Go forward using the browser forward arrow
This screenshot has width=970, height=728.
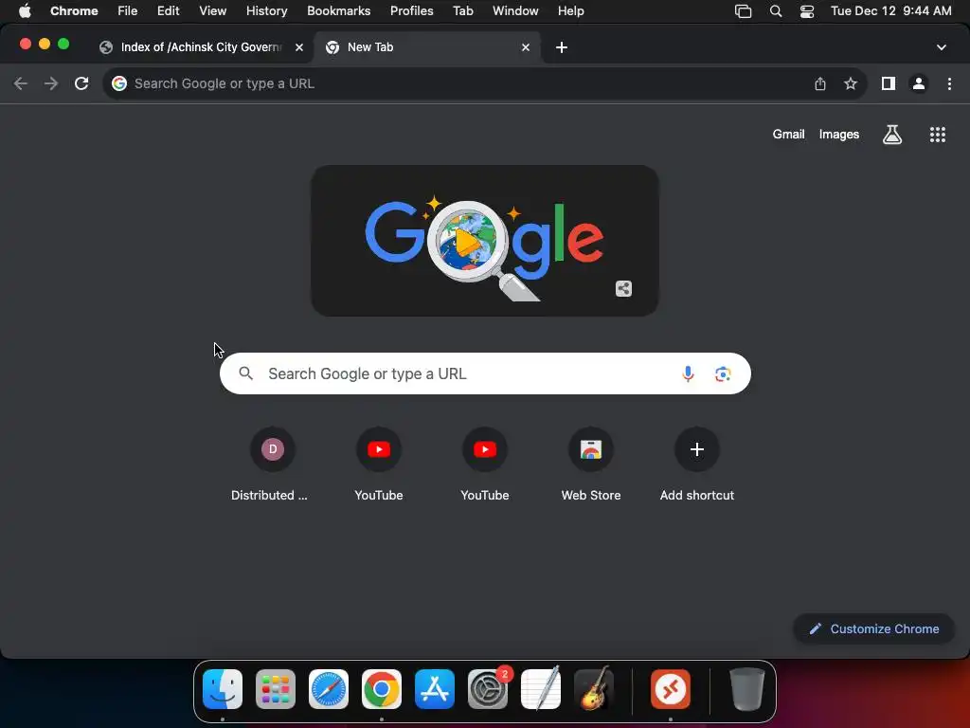(x=51, y=83)
